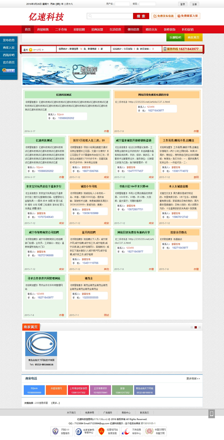Open the 不良信息举报中心 badge
This screenshot has height=440, width=224.
coord(132,431)
